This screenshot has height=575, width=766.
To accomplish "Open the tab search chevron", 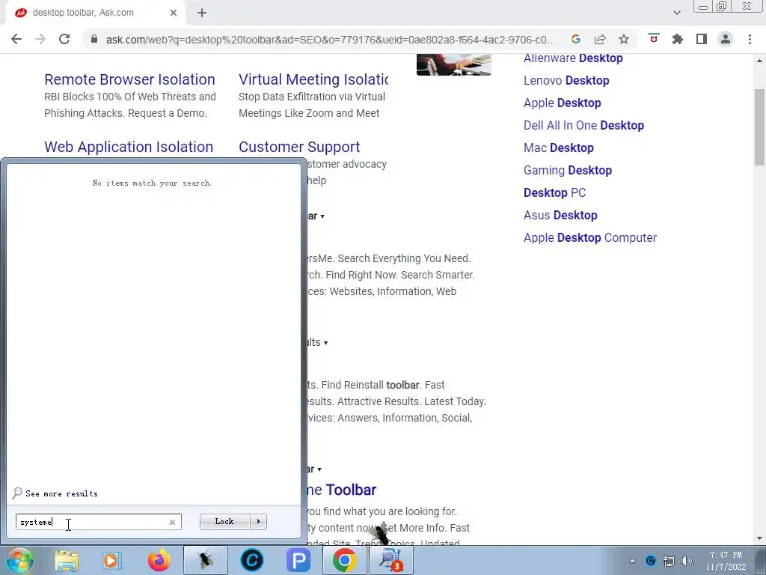I will (x=676, y=13).
